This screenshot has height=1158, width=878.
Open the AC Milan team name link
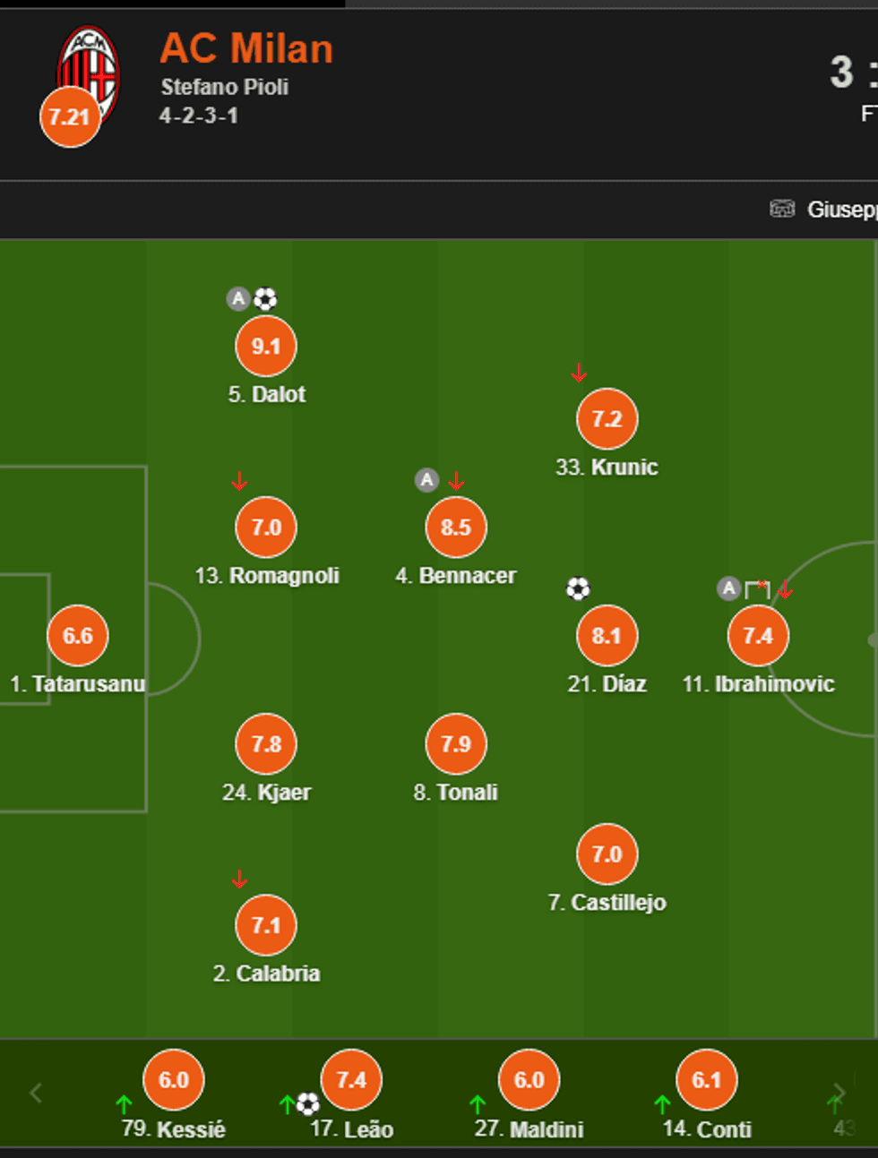pyautogui.click(x=246, y=48)
